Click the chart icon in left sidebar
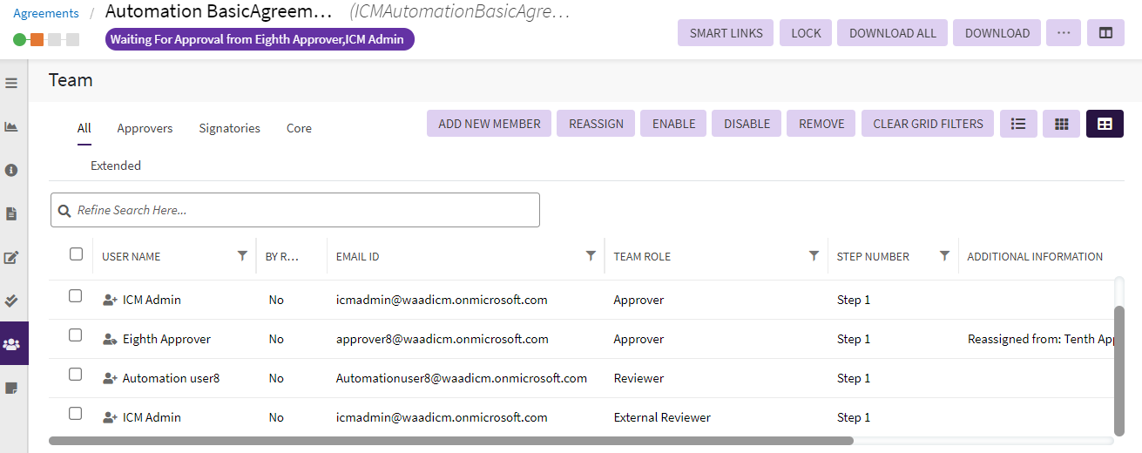 pyautogui.click(x=11, y=127)
